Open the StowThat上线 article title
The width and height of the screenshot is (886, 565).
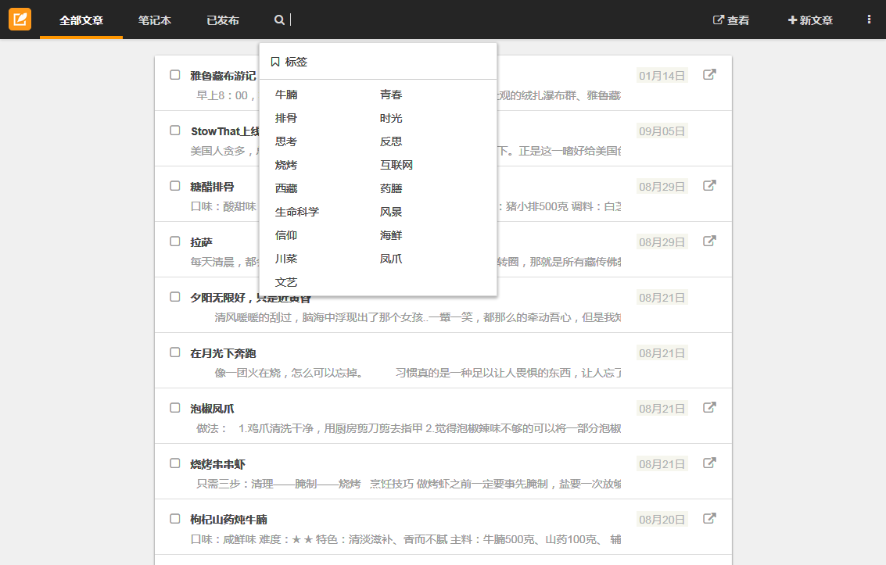tap(225, 131)
